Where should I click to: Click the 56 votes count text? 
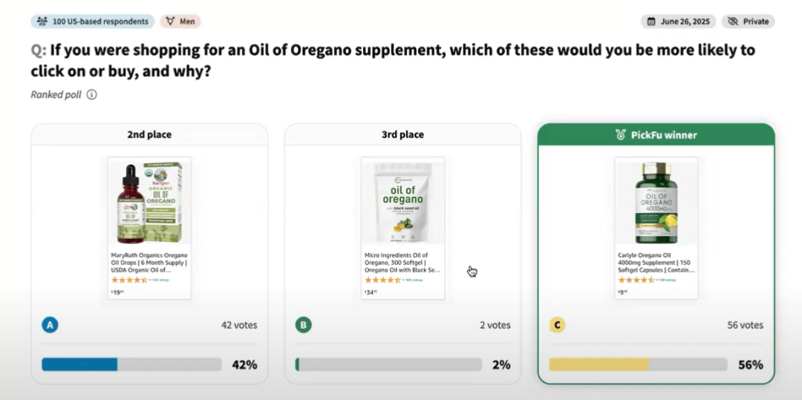click(746, 325)
